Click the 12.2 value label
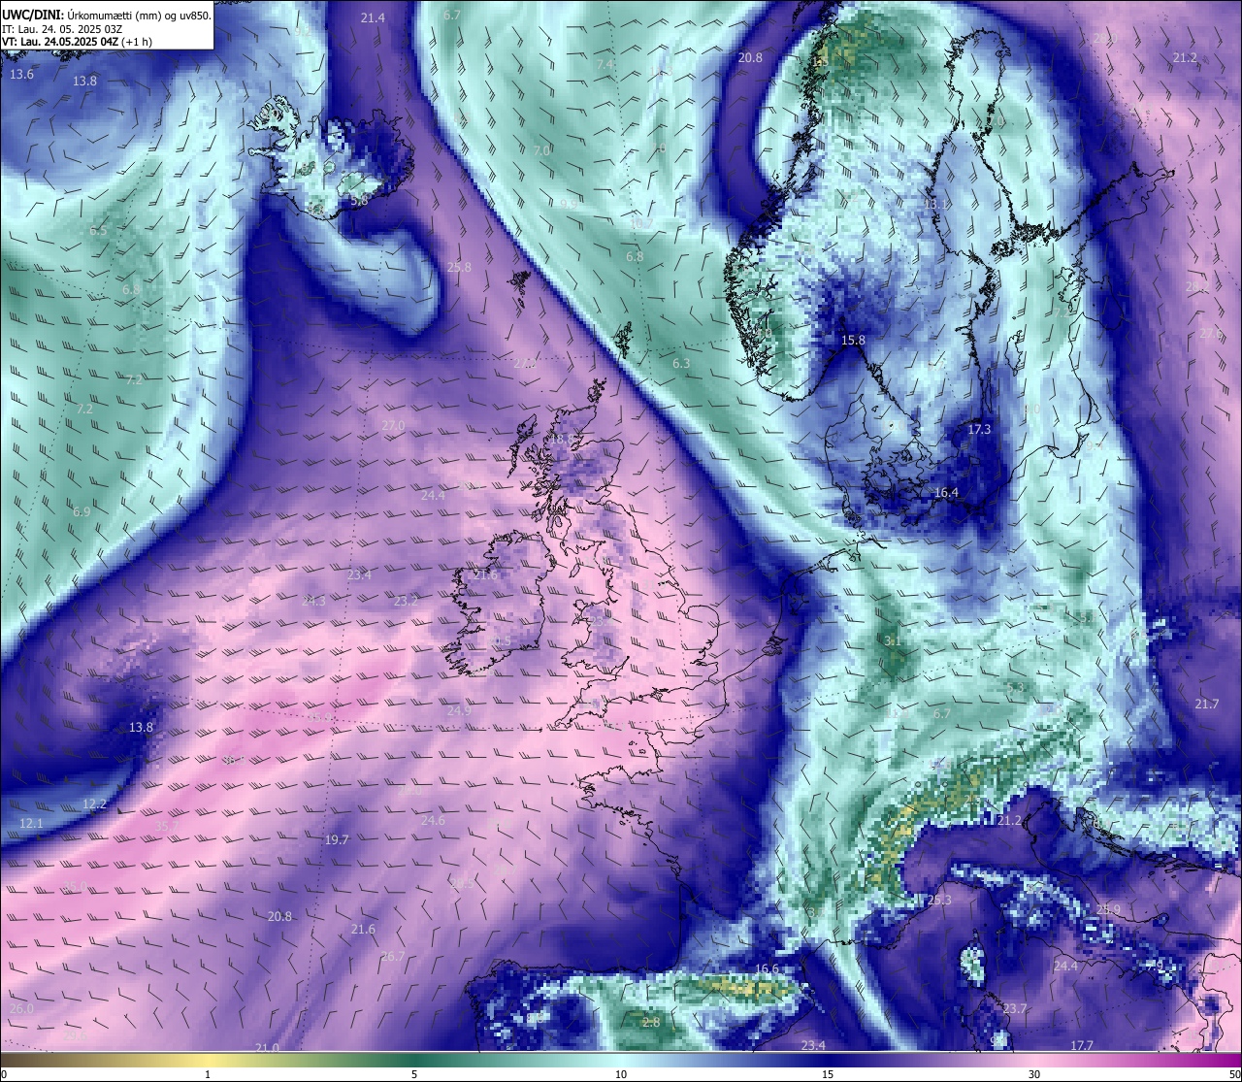The height and width of the screenshot is (1082, 1242). click(94, 804)
